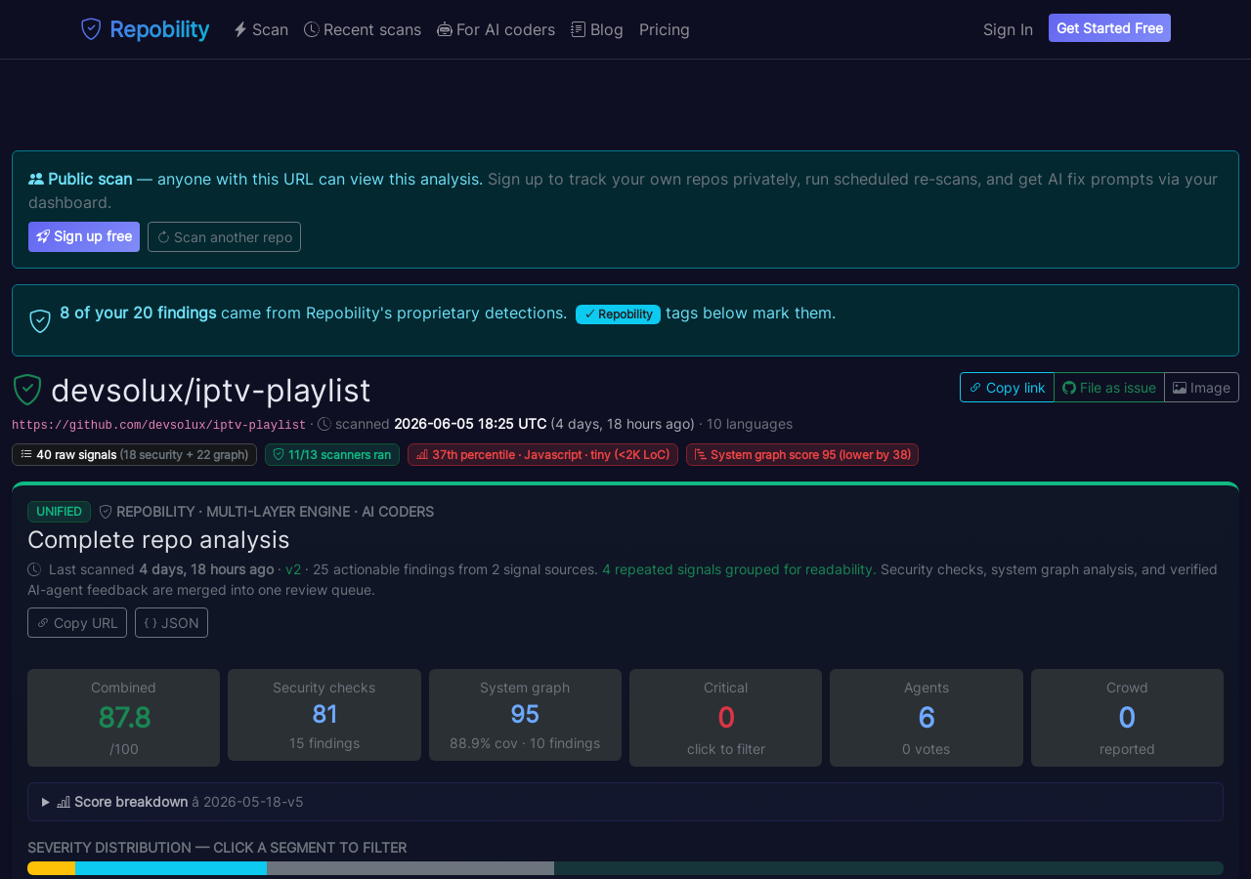1251x879 pixels.
Task: Open the Scan page from the navbar
Action: click(x=261, y=29)
